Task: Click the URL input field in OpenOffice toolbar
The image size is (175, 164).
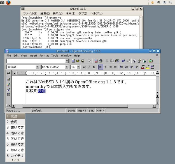Action: [x=36, y=61]
